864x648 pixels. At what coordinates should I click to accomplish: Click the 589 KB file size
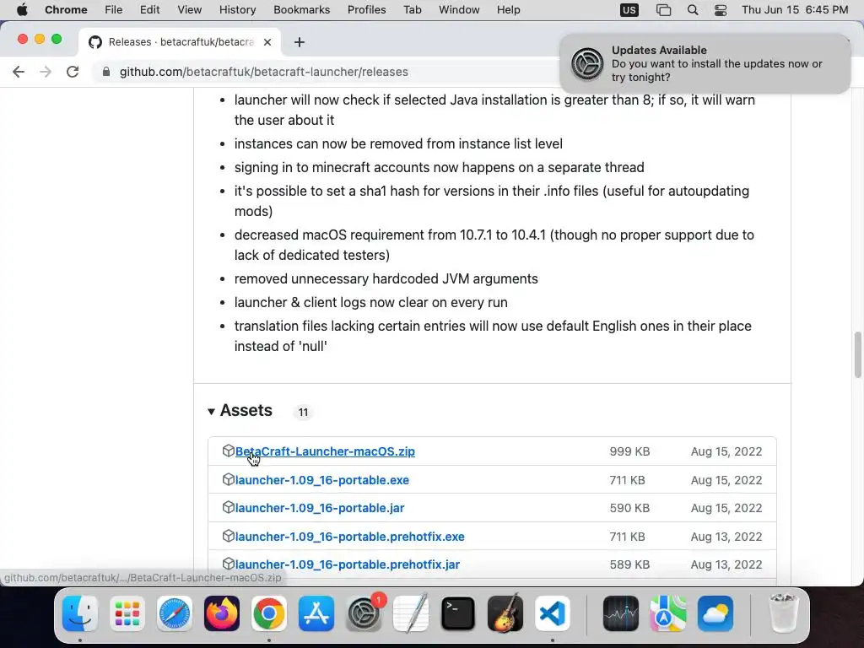pos(629,564)
